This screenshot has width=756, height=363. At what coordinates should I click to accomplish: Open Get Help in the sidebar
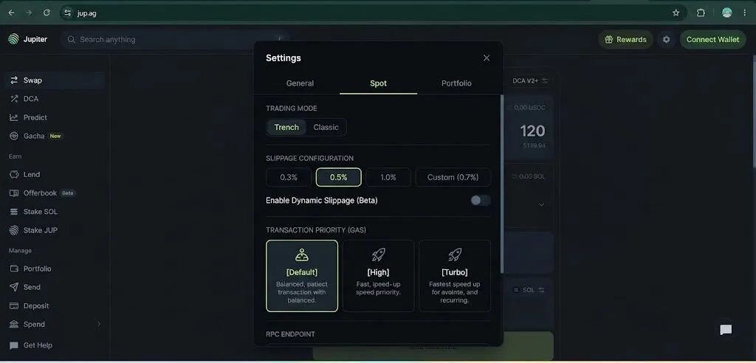55,345
